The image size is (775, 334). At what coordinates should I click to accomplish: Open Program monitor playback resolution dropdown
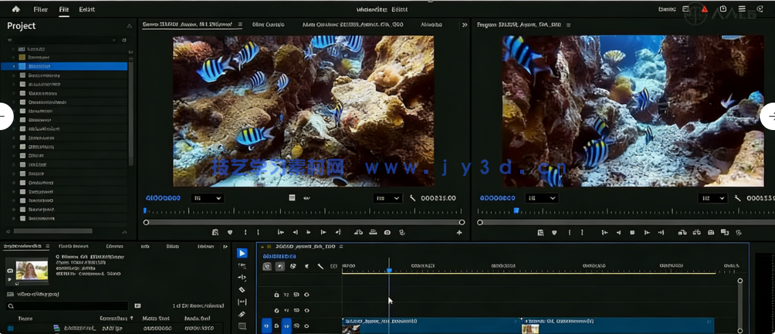pos(713,198)
